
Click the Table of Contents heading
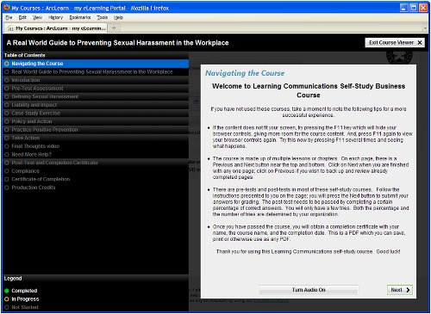[24, 55]
